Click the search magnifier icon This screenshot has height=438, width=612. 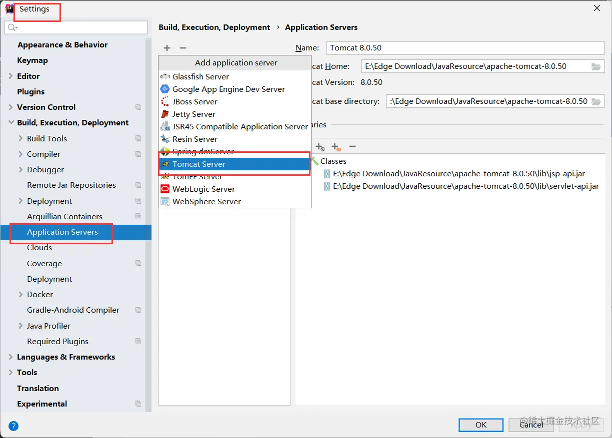pos(12,27)
